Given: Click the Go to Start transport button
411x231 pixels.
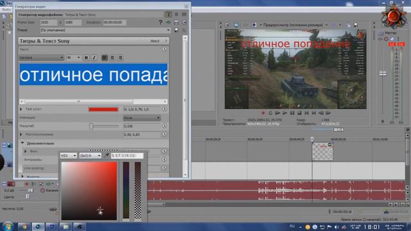Looking at the screenshot, I should [306, 113].
